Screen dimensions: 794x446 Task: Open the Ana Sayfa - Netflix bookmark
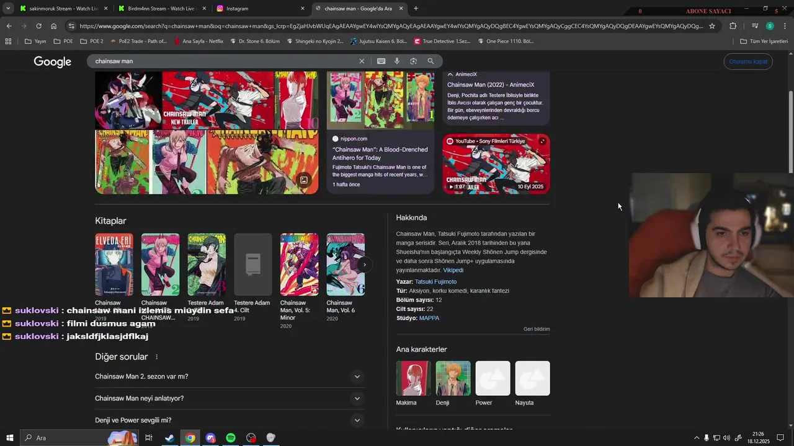click(x=198, y=42)
